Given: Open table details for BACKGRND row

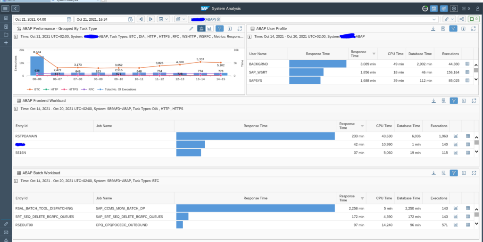Looking at the screenshot, I should pyautogui.click(x=467, y=64).
